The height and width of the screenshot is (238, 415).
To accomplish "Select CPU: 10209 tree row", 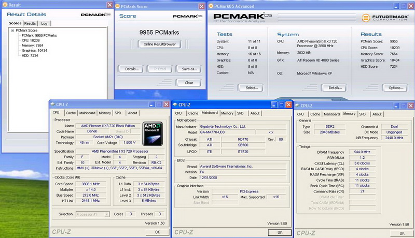I will (31, 40).
